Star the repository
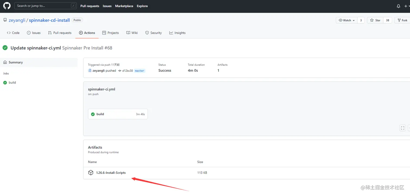Viewport: 410px width, 196px height. (375, 20)
